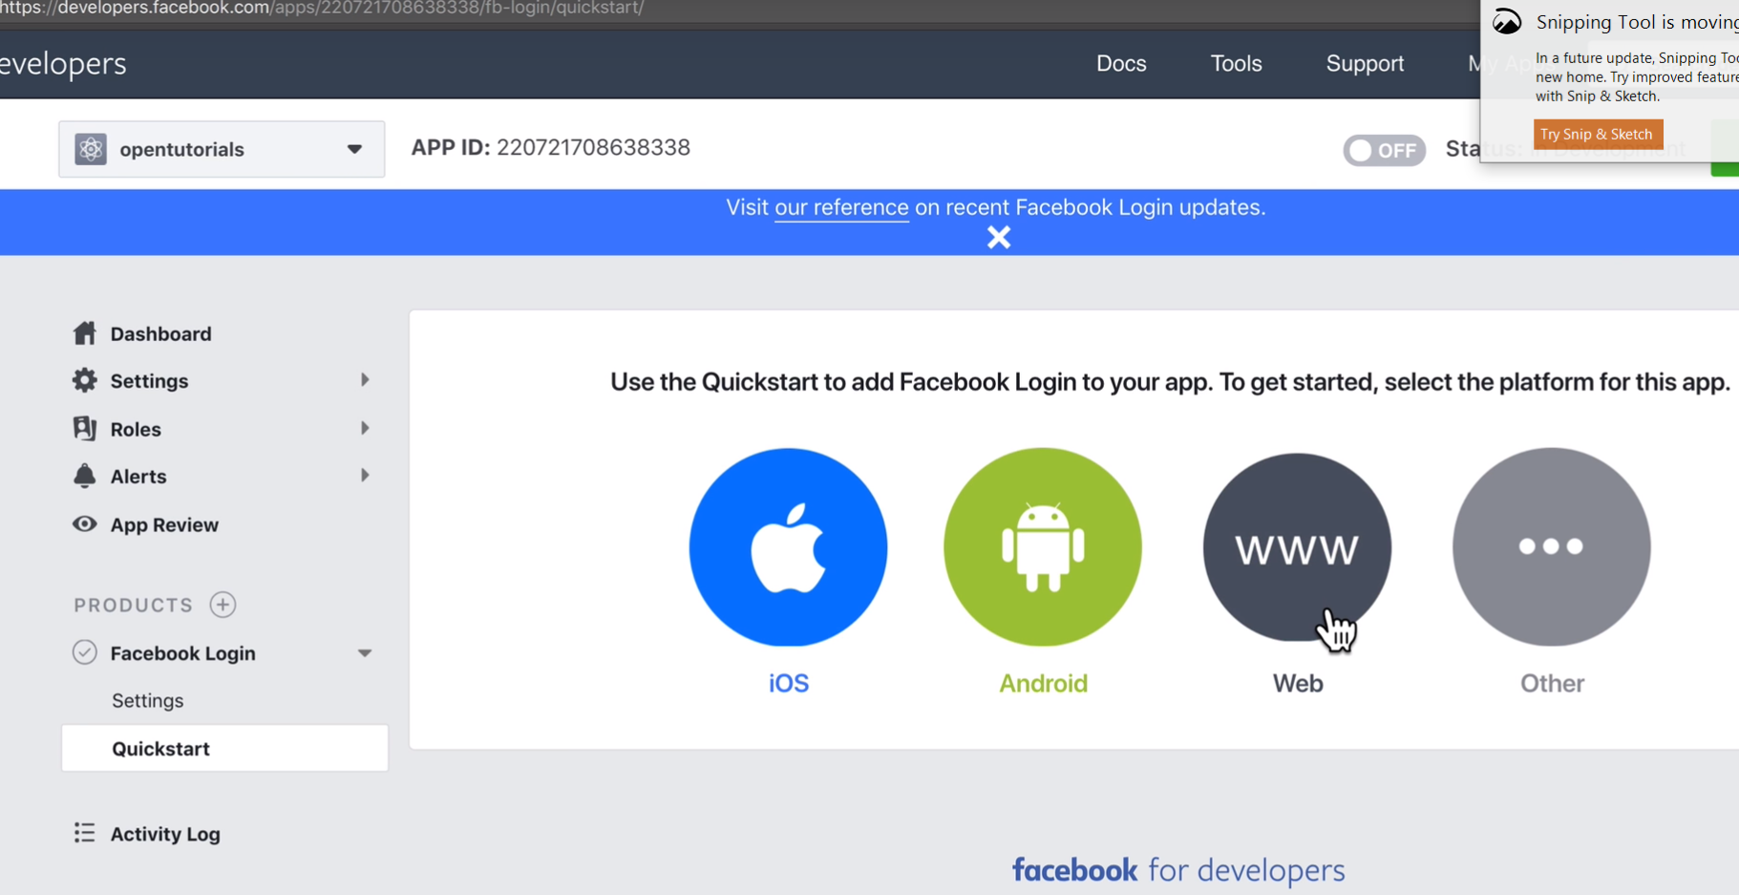Expand the Roles submenu arrow
1739x895 pixels.
[x=365, y=428]
